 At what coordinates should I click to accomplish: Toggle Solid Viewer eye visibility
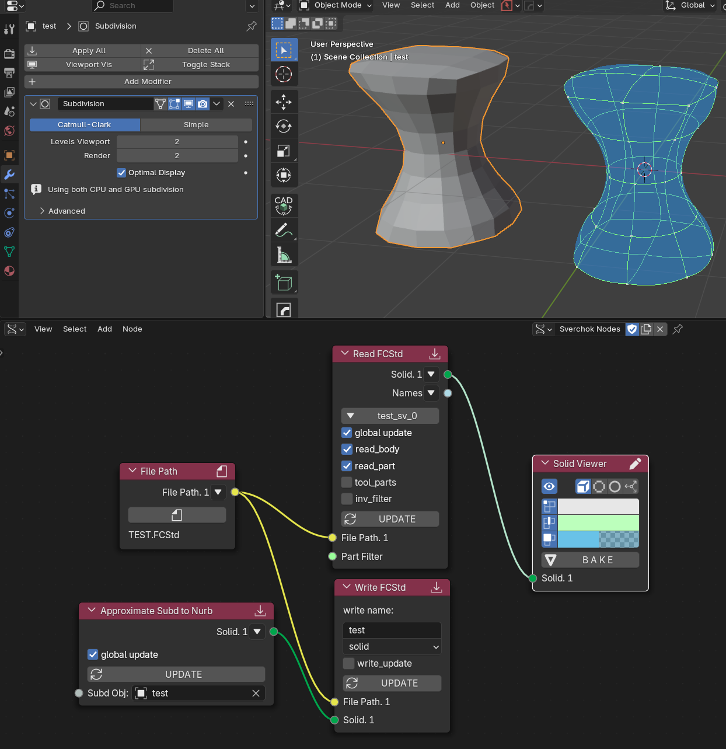549,486
